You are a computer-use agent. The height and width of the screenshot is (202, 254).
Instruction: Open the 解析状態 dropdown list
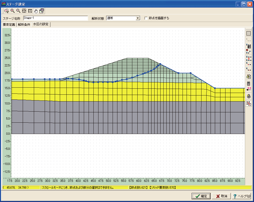tap(138, 18)
